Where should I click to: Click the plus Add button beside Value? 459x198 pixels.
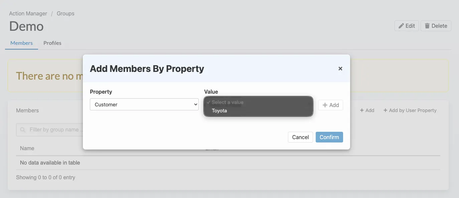coord(331,105)
